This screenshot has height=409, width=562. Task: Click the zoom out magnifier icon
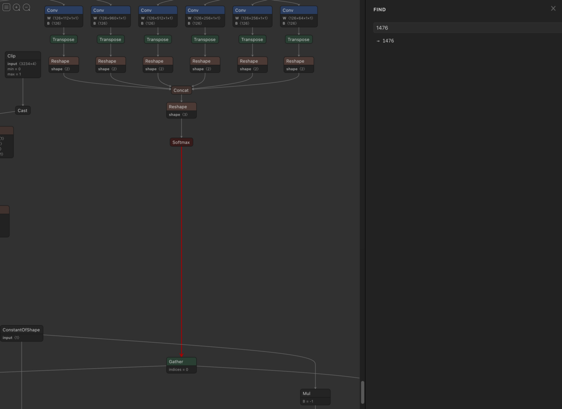click(27, 7)
